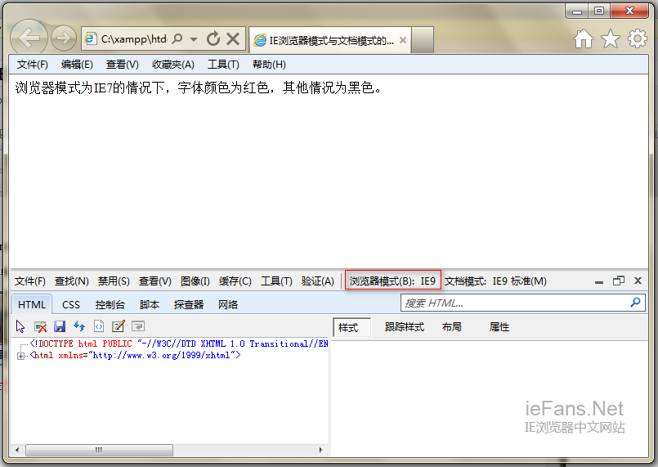
Task: Save HTML with the floppy disk icon
Action: [x=60, y=326]
